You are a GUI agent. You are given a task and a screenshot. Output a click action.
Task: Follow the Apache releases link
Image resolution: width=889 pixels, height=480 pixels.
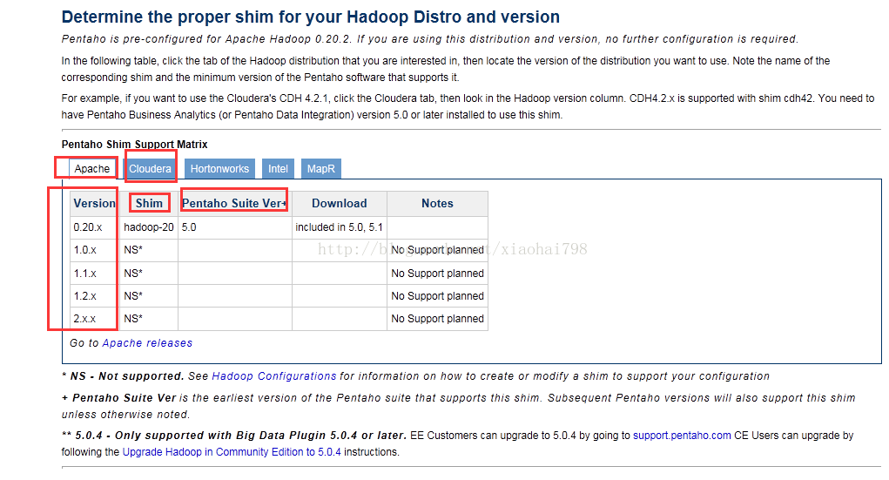(x=147, y=343)
